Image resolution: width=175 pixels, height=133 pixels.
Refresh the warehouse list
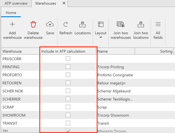tap(66, 25)
